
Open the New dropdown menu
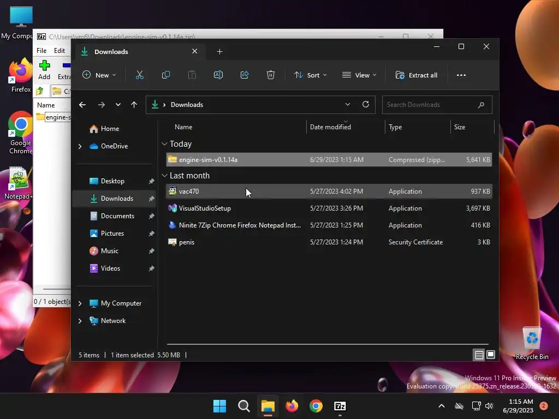point(99,75)
